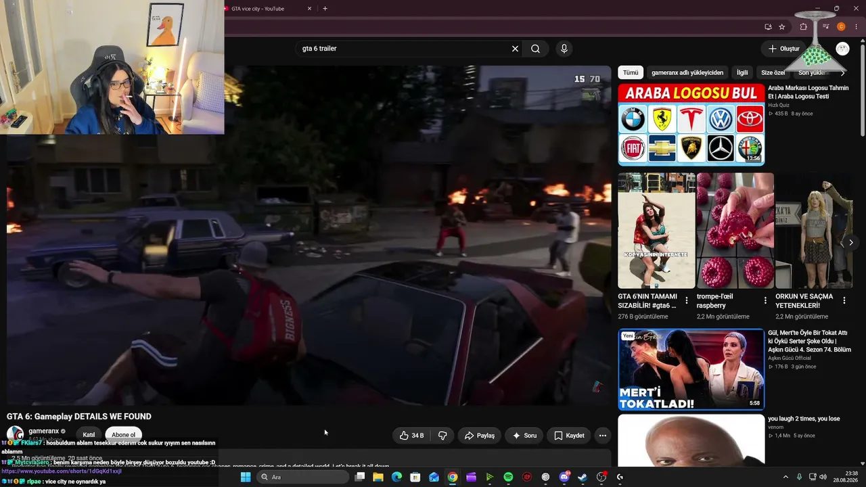Play Araba Logosu Bul video thumbnail
866x487 pixels.
click(x=691, y=124)
